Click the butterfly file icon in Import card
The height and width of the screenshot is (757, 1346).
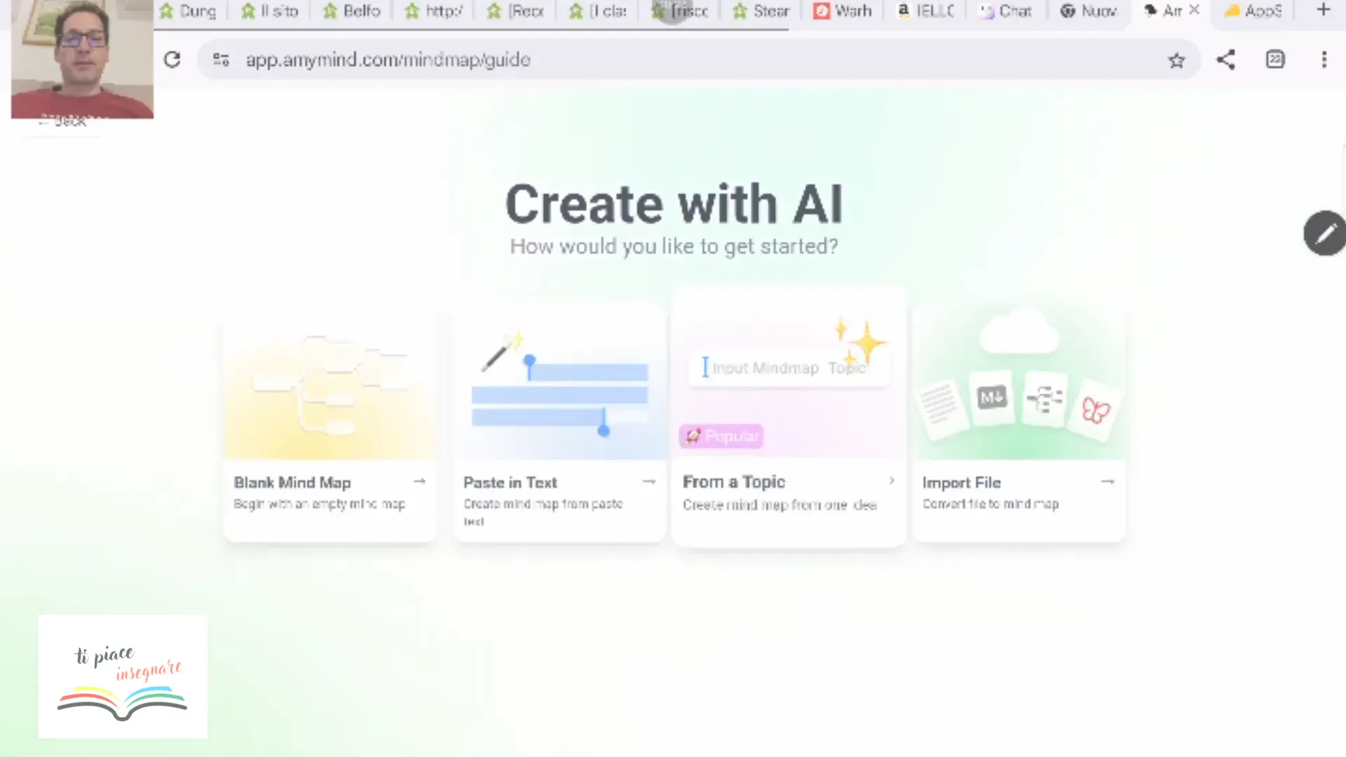click(x=1094, y=410)
